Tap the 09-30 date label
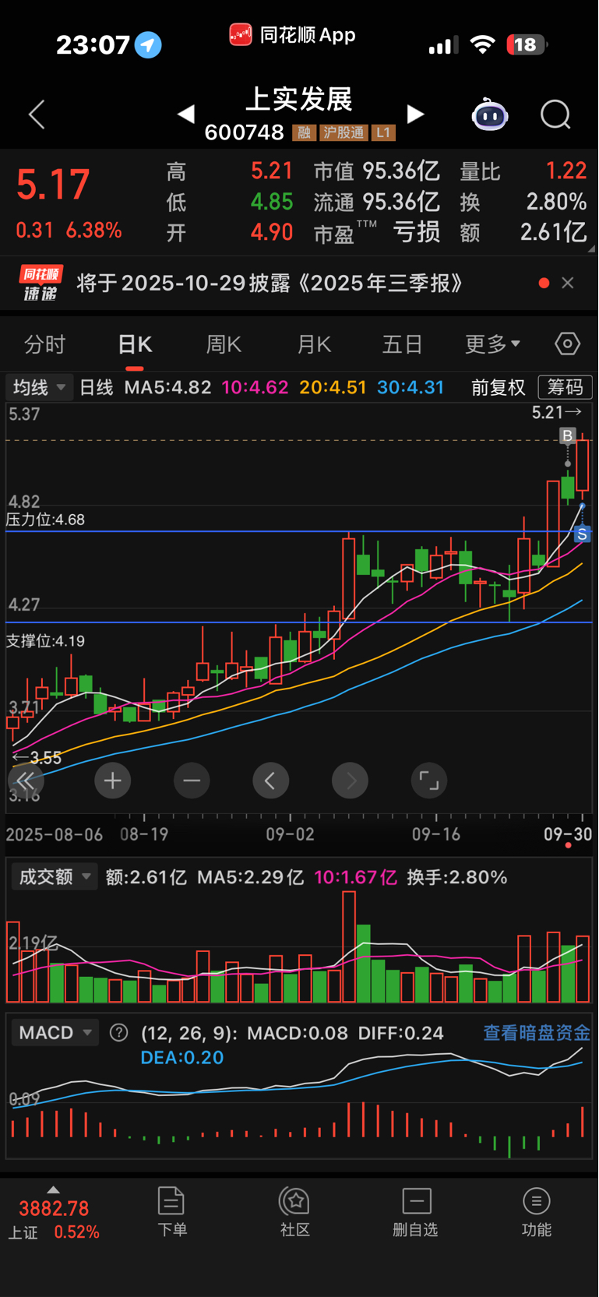Viewport: 599px width, 1297px height. (x=567, y=834)
